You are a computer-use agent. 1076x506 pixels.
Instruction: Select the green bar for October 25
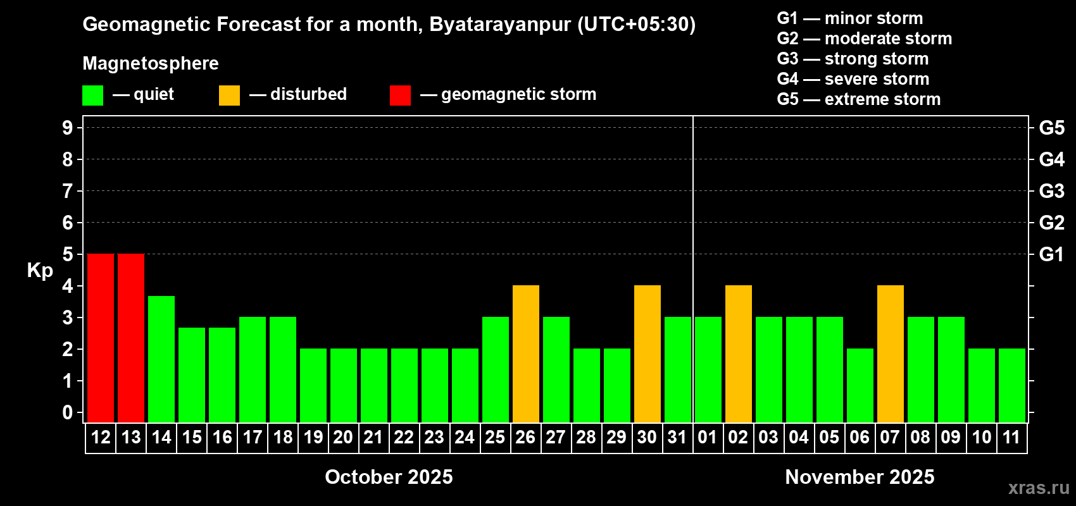496,369
